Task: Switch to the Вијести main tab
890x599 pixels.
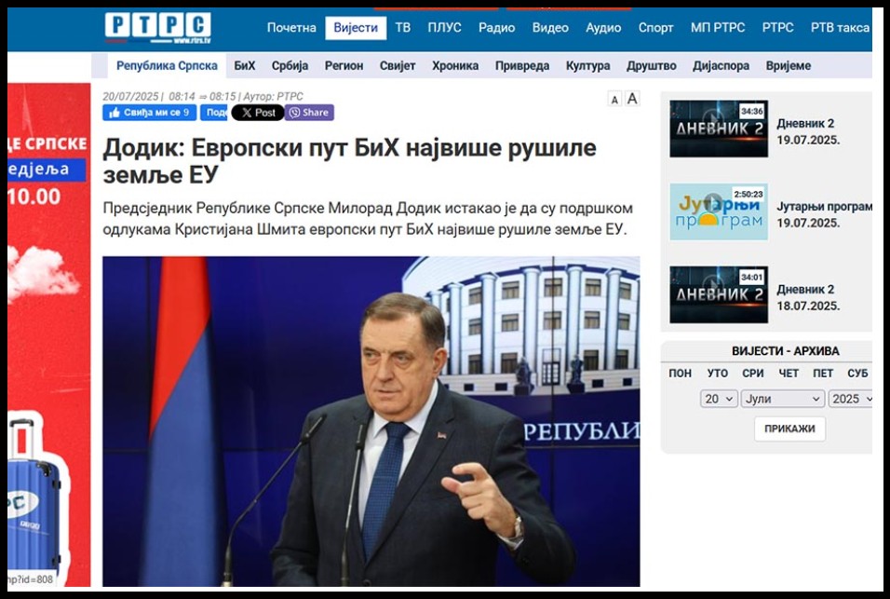Action: tap(356, 28)
